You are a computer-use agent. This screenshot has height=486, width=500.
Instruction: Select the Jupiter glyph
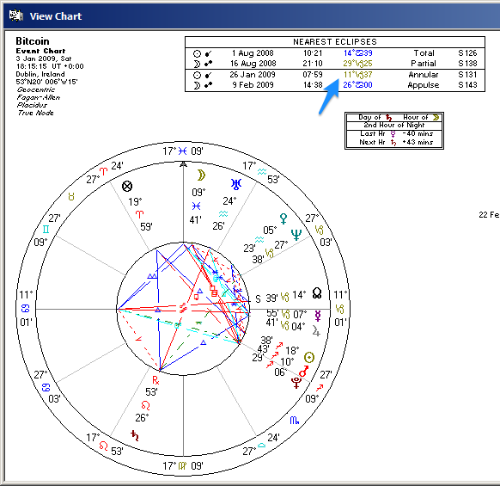(316, 331)
